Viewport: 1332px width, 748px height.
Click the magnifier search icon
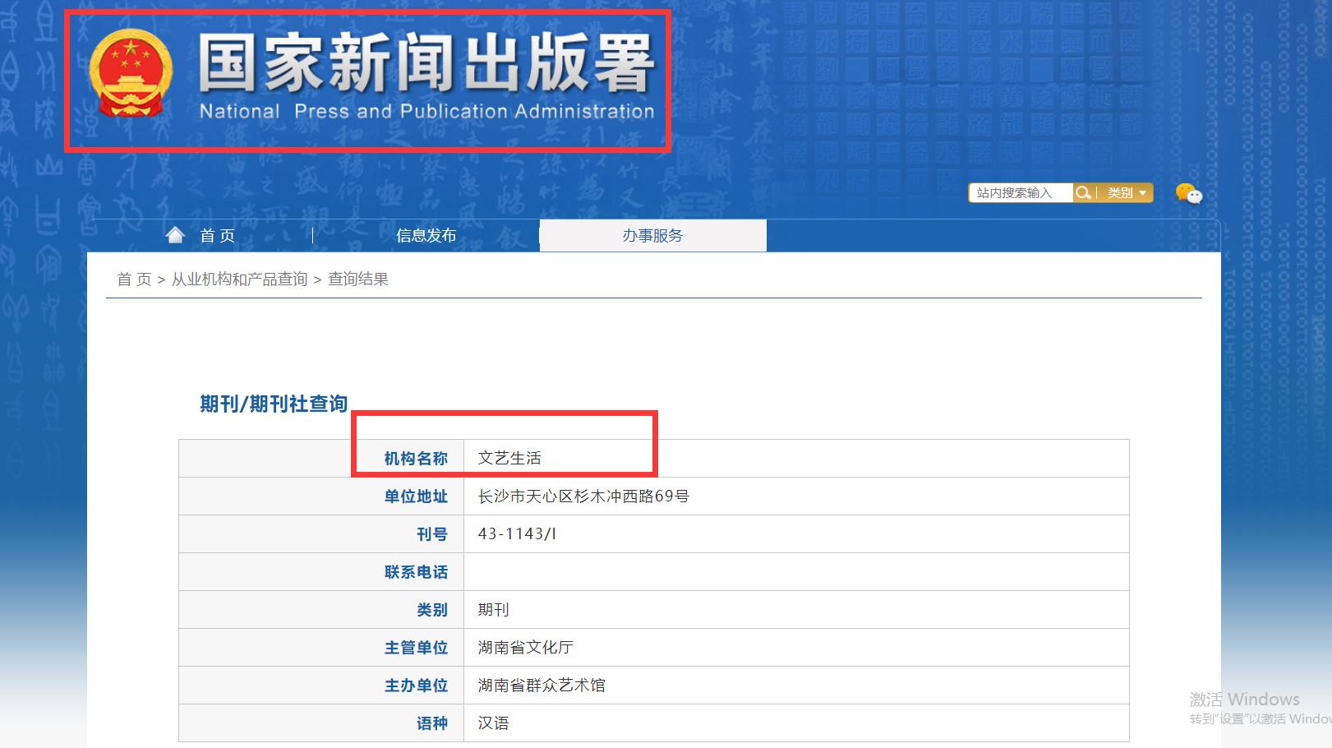[x=1083, y=192]
